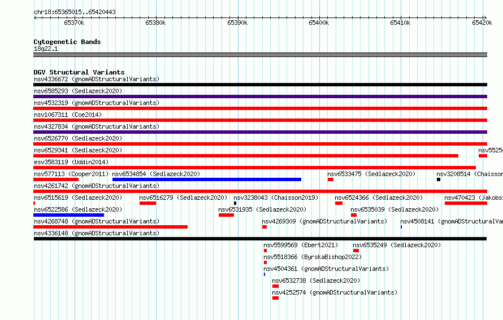Open the nsv3208514 Chaisson variant label
Image resolution: width=503 pixels, height=320 pixels.
coord(469,174)
